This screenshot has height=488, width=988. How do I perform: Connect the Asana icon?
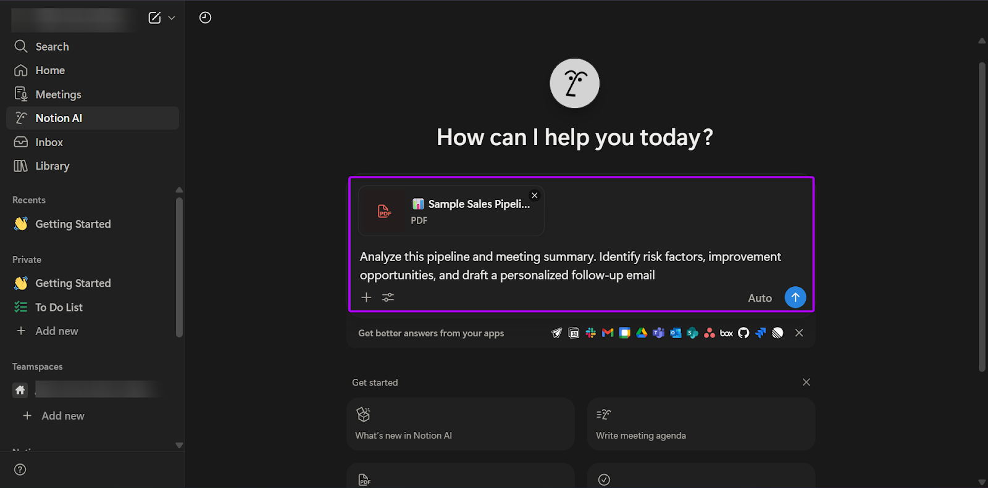pyautogui.click(x=710, y=333)
